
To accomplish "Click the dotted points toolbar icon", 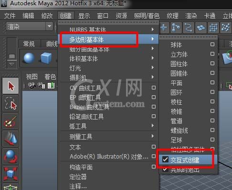I will 226,28.
